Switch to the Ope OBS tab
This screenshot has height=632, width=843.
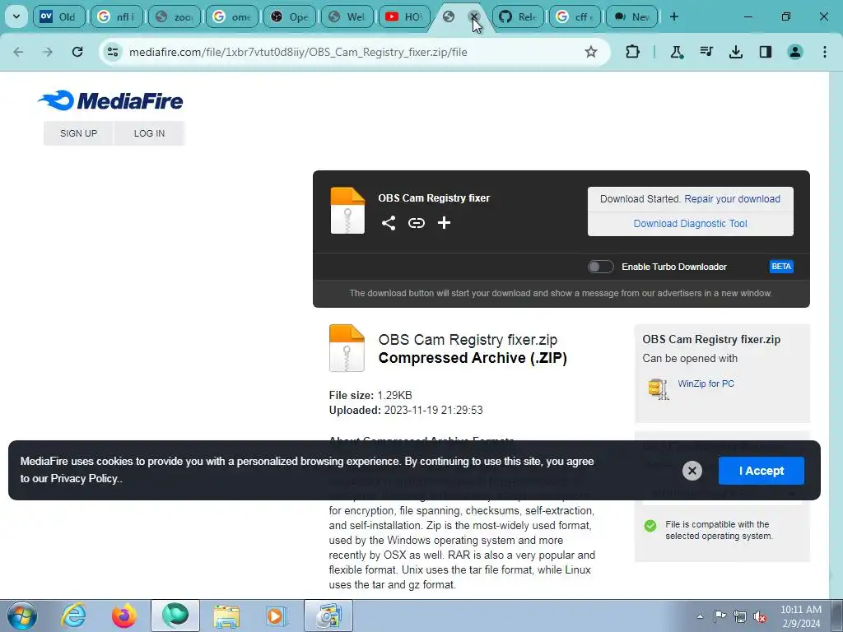coord(289,16)
